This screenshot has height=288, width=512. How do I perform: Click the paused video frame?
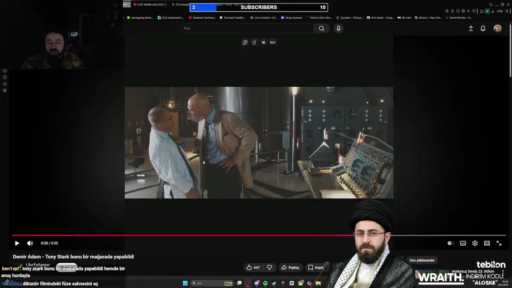tap(259, 142)
